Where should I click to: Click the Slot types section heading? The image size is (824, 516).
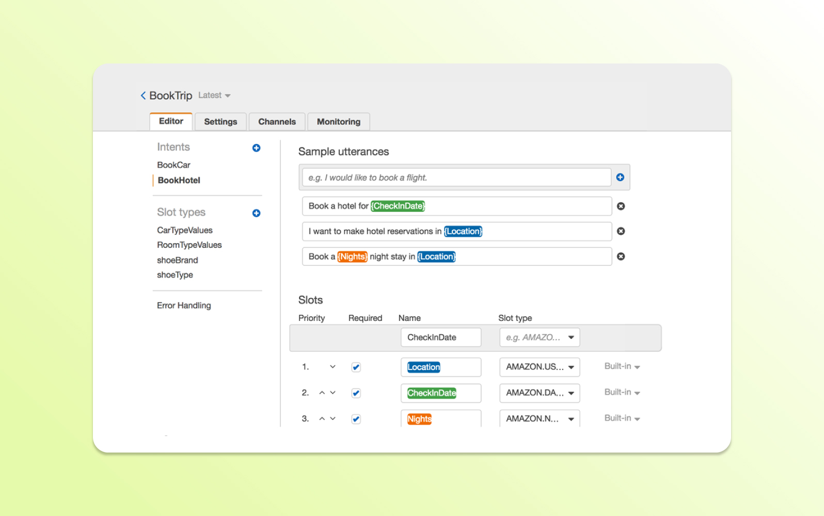point(181,213)
